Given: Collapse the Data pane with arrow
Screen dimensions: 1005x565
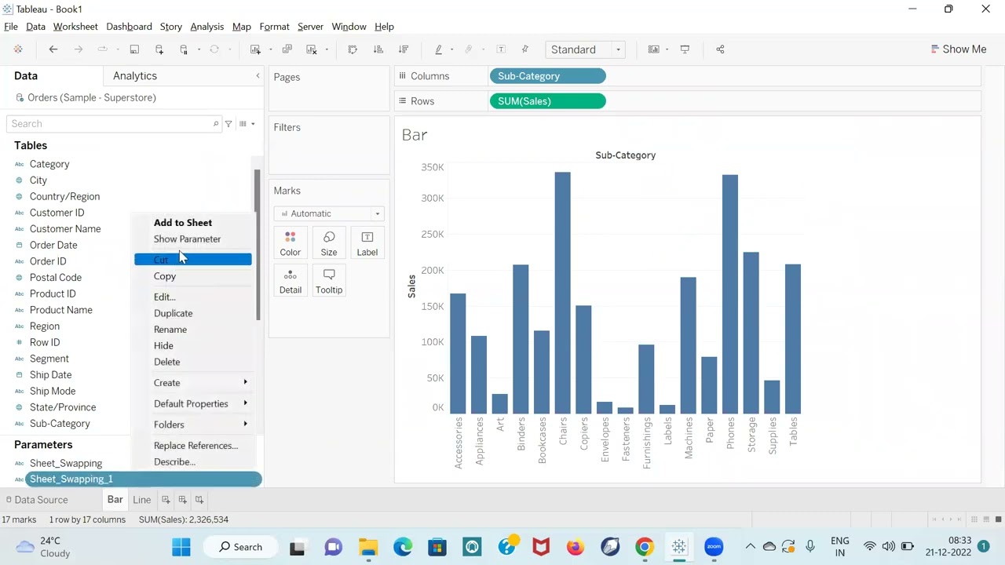Looking at the screenshot, I should (x=258, y=76).
